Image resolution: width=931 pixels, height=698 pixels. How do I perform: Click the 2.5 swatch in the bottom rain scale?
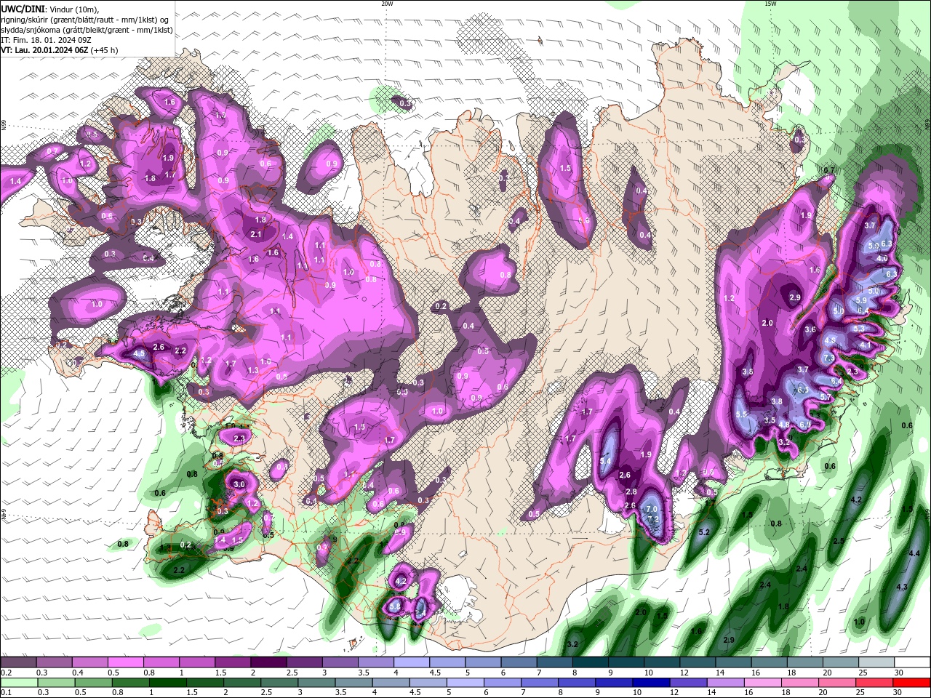[x=279, y=683]
